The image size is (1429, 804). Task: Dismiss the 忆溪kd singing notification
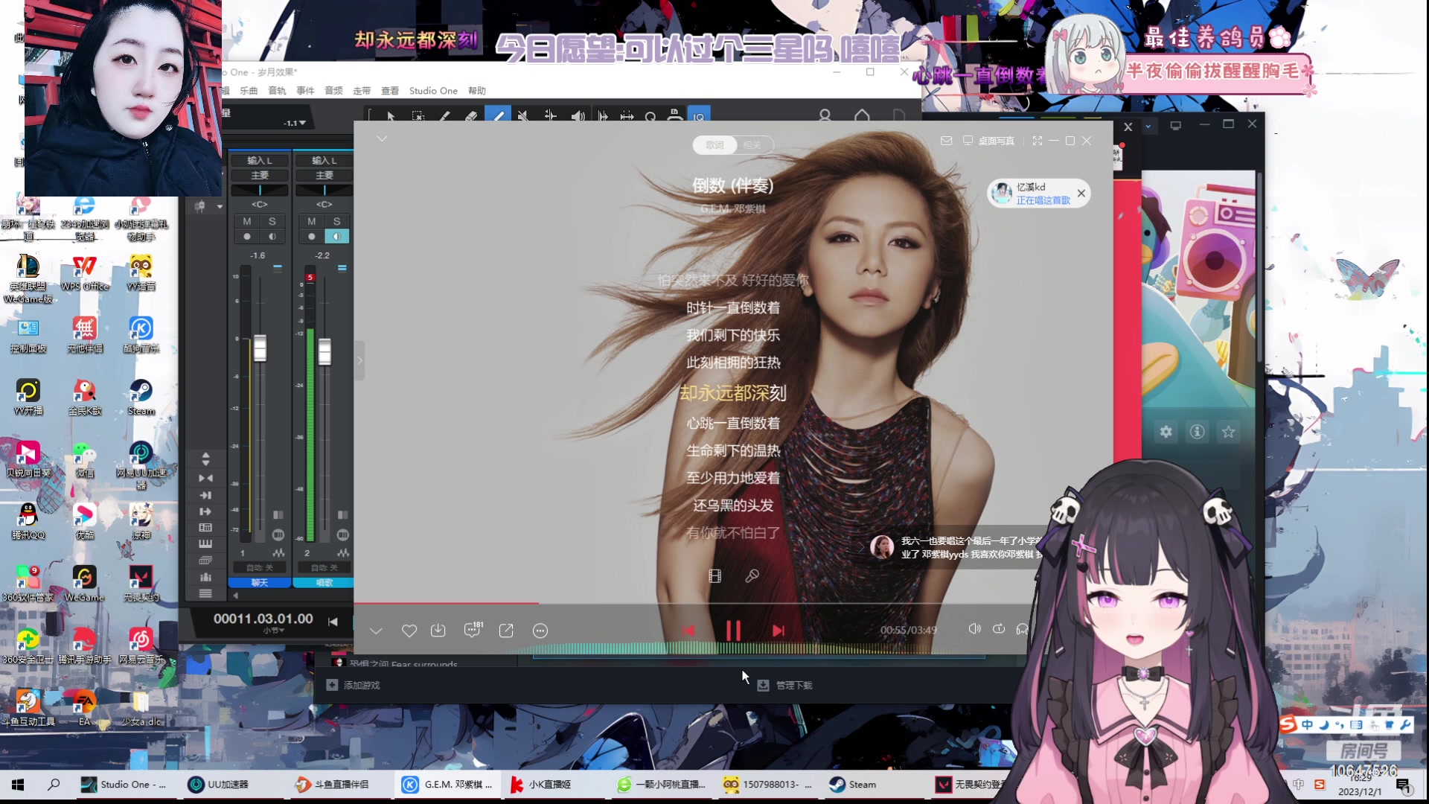coord(1081,194)
